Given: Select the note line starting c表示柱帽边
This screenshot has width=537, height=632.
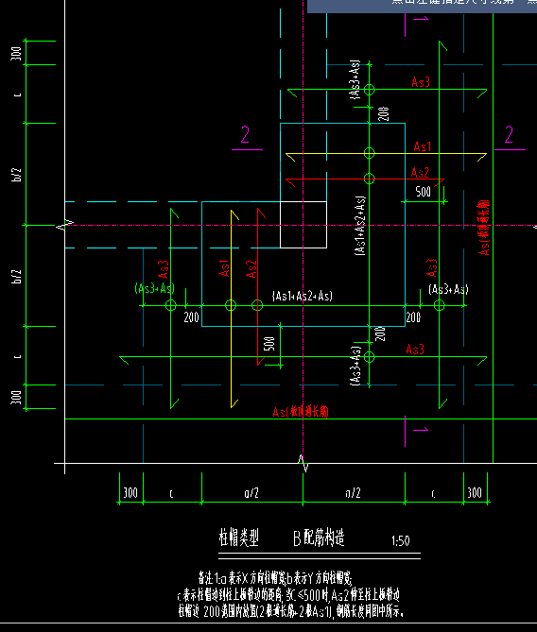Looking at the screenshot, I should pyautogui.click(x=288, y=595).
